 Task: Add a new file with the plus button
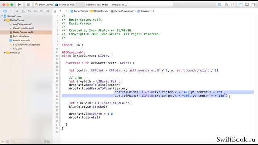click(x=3, y=141)
